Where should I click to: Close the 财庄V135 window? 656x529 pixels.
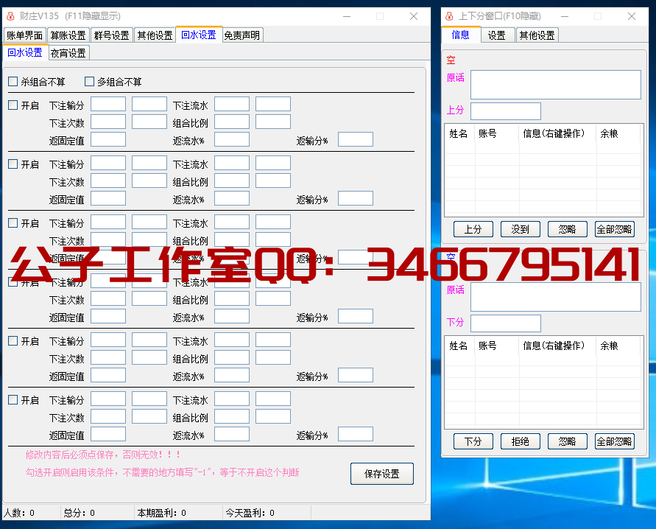point(414,16)
